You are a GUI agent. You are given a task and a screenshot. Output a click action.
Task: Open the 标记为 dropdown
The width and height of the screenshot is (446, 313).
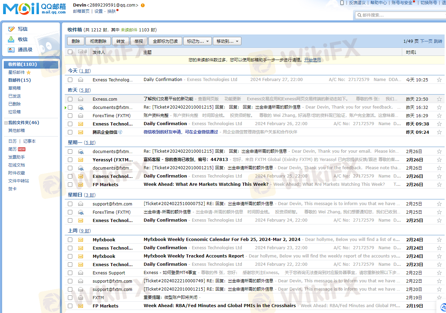[197, 41]
